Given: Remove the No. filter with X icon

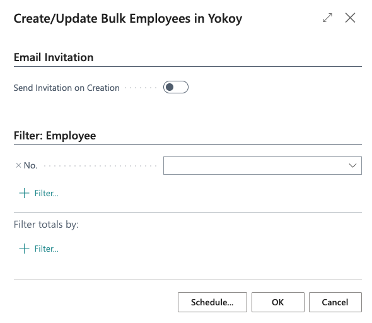Looking at the screenshot, I should [18, 165].
